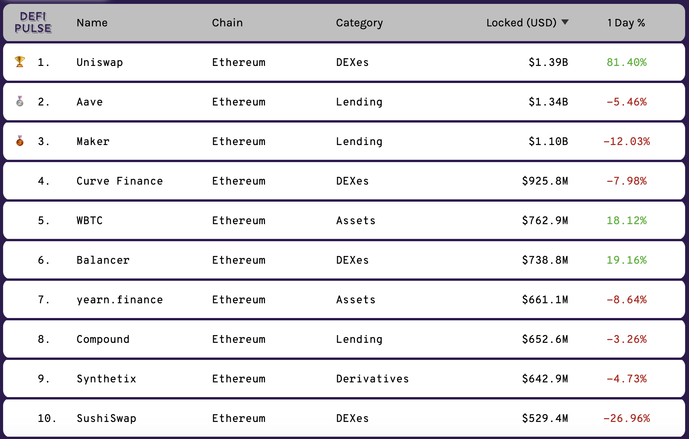Viewport: 689px width, 439px height.
Task: Open the SushiSwap entry
Action: point(107,418)
